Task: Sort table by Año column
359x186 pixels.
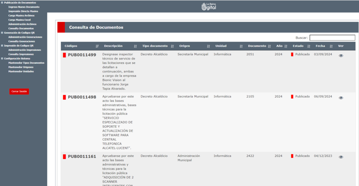Action: click(x=286, y=46)
